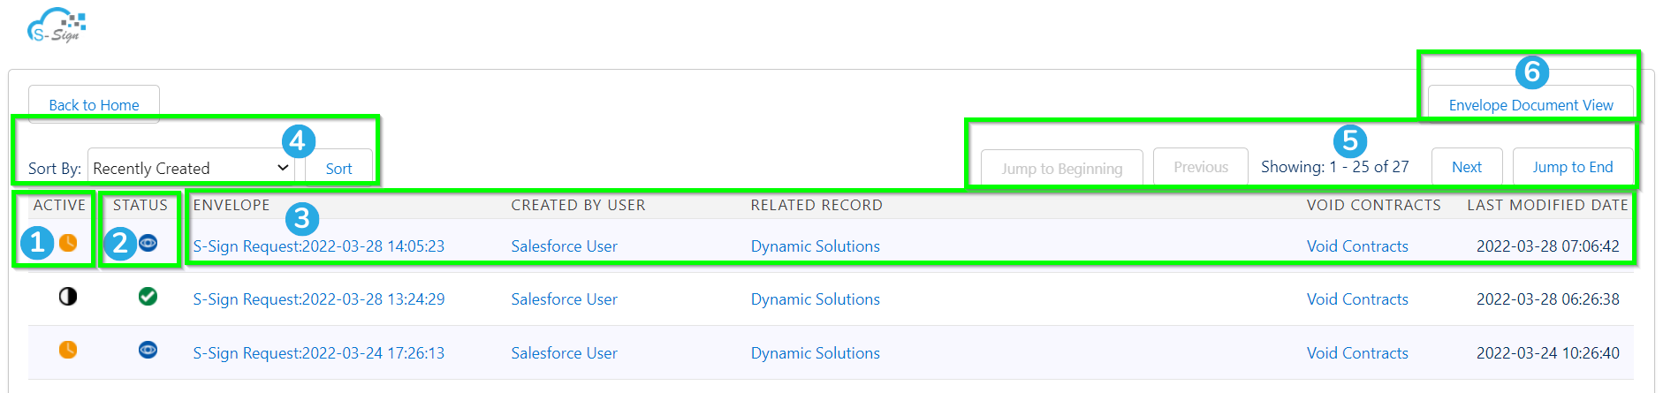
Task: Click half-circle active icon in 13:24:29 row
Action: tap(68, 296)
